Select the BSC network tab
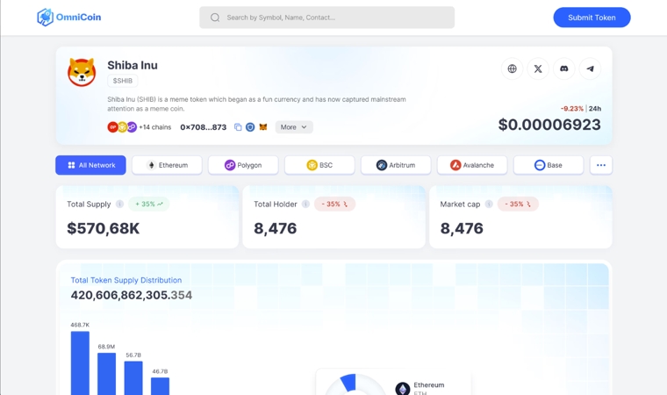 coord(319,165)
